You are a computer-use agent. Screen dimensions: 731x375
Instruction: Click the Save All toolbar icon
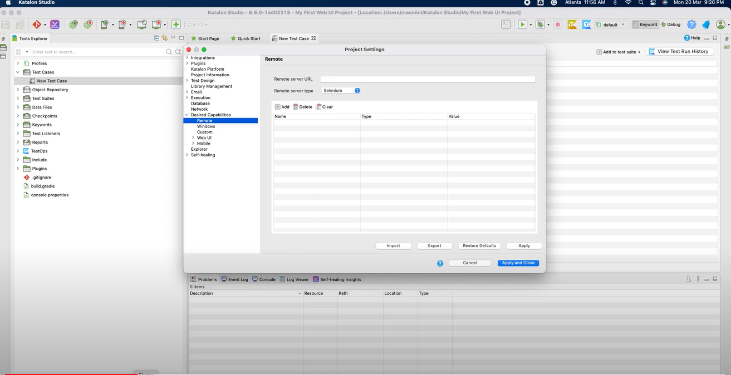coord(20,24)
